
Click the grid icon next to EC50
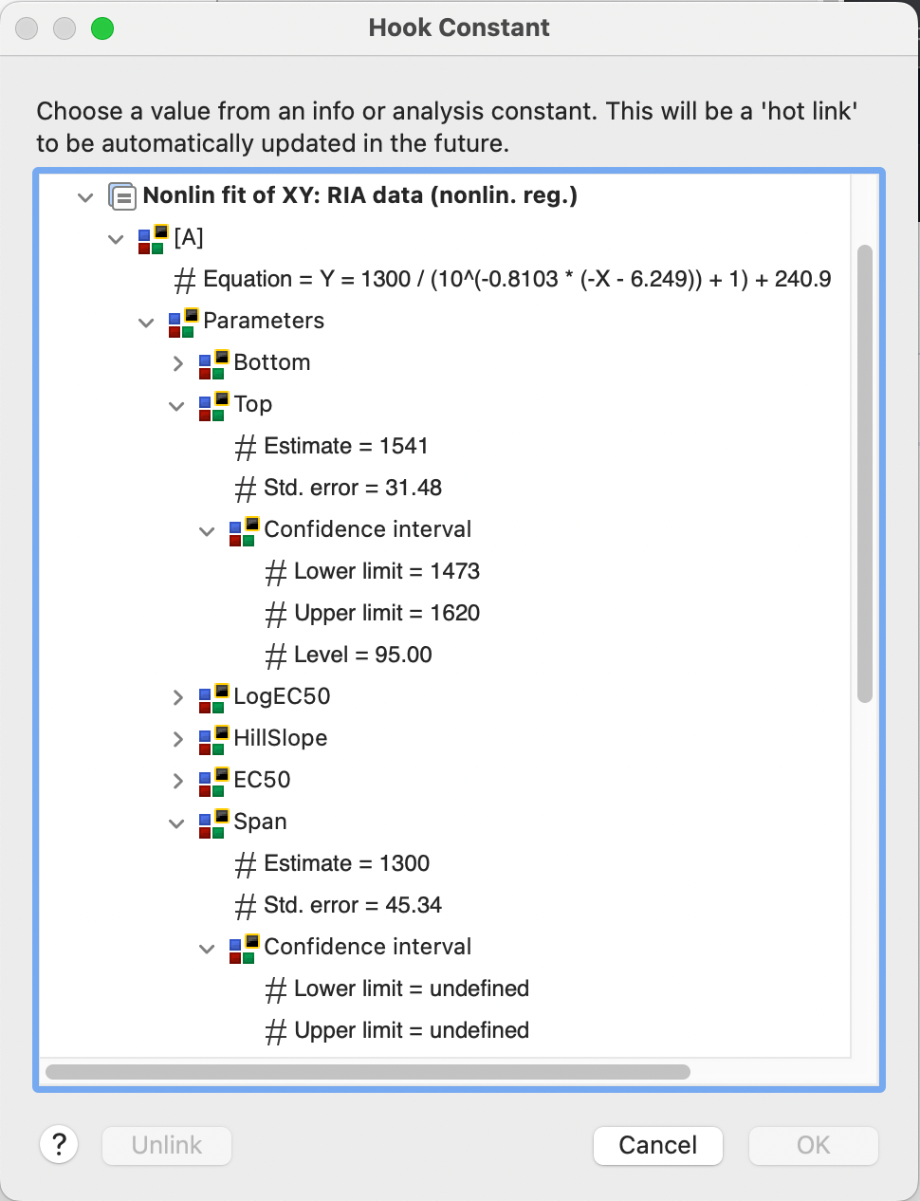click(x=212, y=780)
